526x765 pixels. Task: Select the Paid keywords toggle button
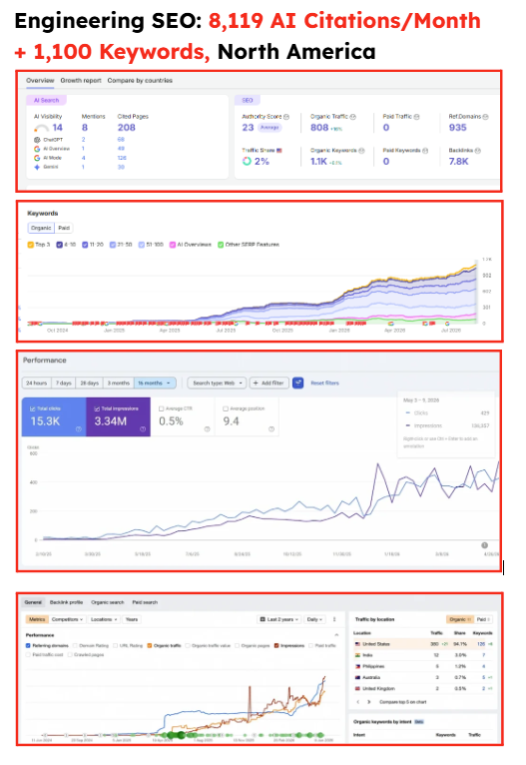64,228
